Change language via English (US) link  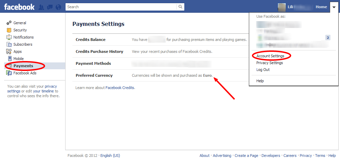point(110,156)
